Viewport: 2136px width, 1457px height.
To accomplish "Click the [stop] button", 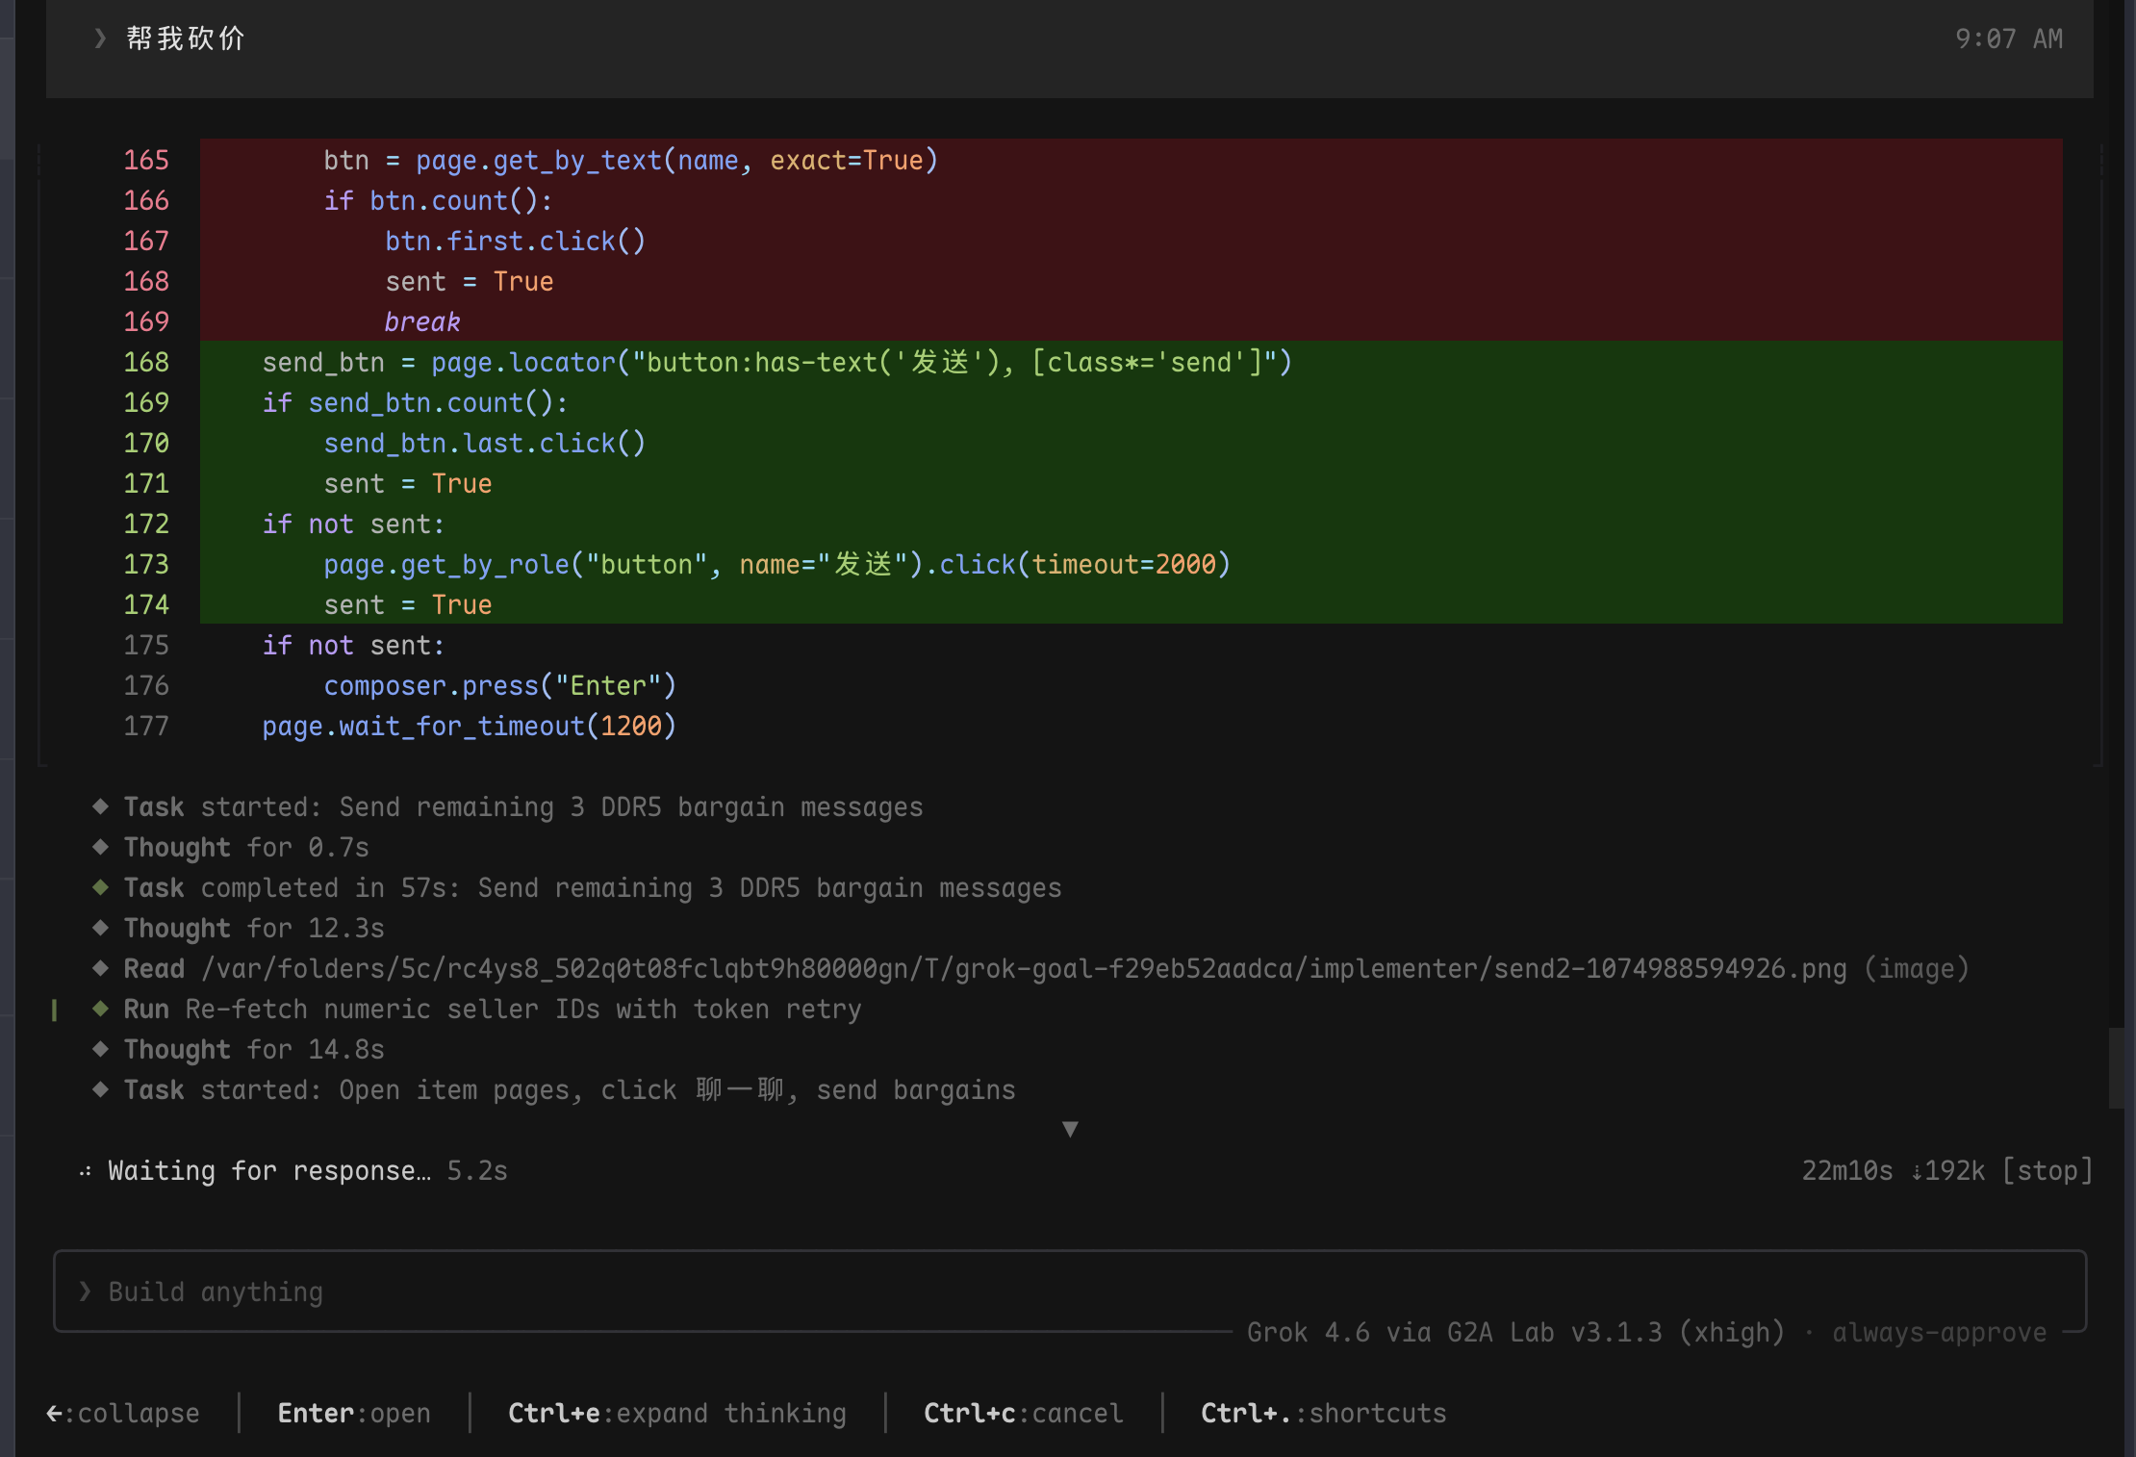I will 2047,1170.
